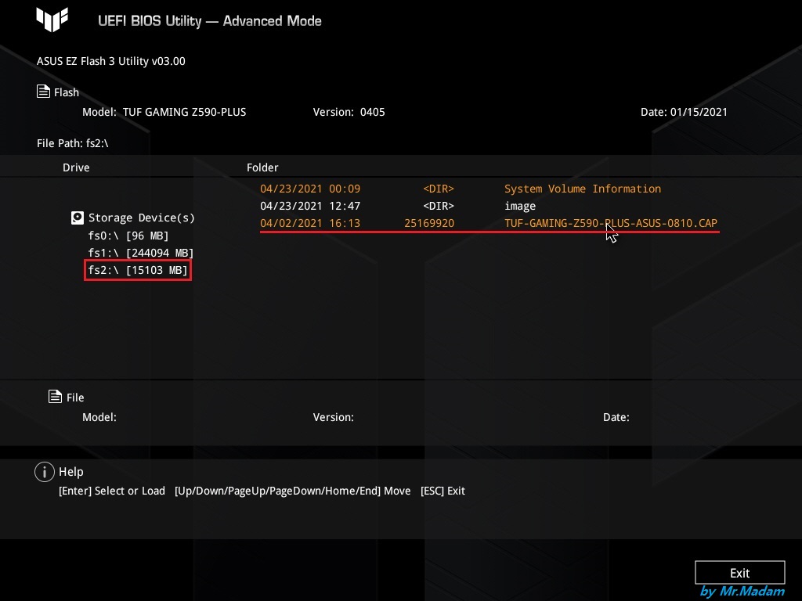Screen dimensions: 802x601
Task: Click the 04/23/2021 12:47 date entry
Action: (310, 206)
